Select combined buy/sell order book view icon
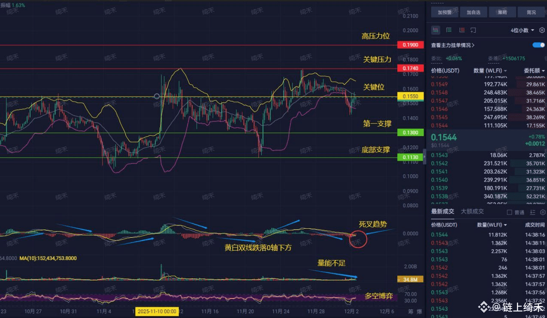This screenshot has width=547, height=318. pyautogui.click(x=435, y=30)
